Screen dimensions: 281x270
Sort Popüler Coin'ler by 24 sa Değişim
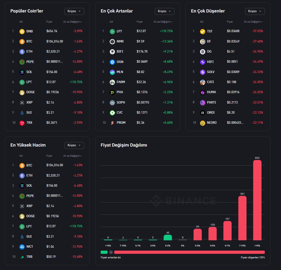point(72,22)
